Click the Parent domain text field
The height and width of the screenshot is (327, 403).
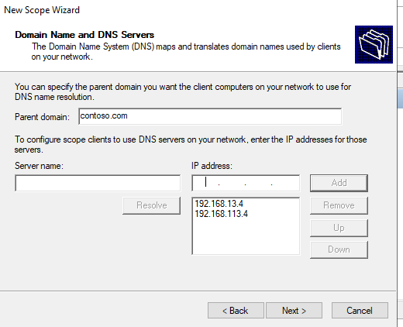(x=210, y=116)
